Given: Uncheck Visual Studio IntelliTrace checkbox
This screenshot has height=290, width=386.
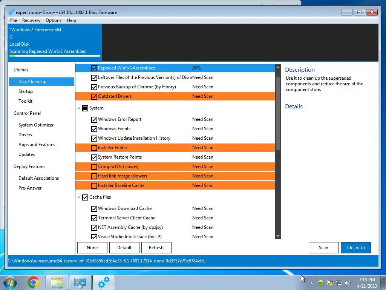Looking at the screenshot, I should coord(94,237).
